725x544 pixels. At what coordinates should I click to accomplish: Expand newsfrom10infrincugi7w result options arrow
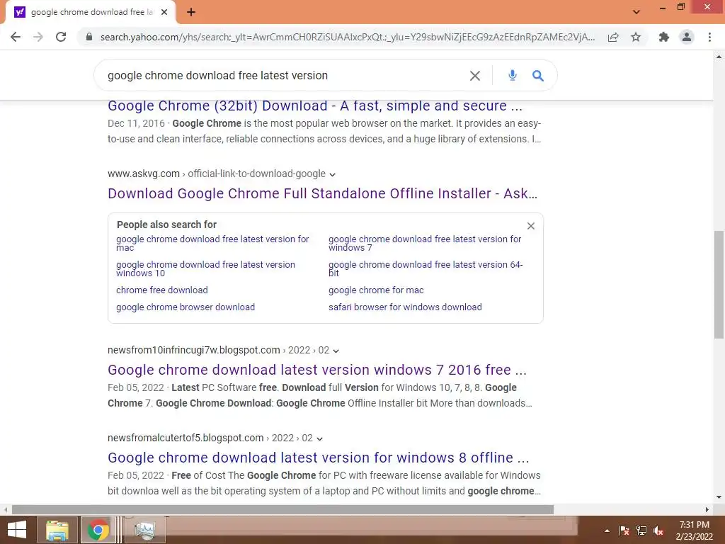coord(336,351)
